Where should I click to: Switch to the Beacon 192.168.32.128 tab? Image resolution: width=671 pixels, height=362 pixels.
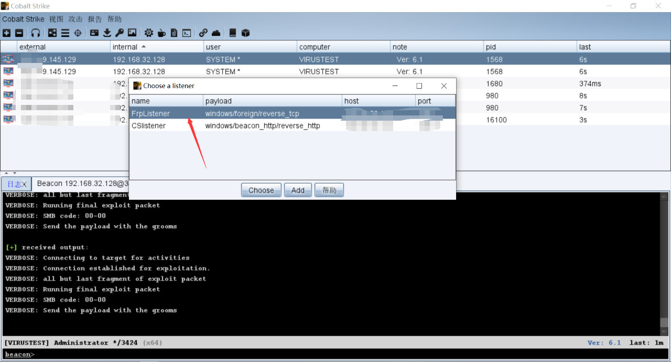tap(83, 184)
